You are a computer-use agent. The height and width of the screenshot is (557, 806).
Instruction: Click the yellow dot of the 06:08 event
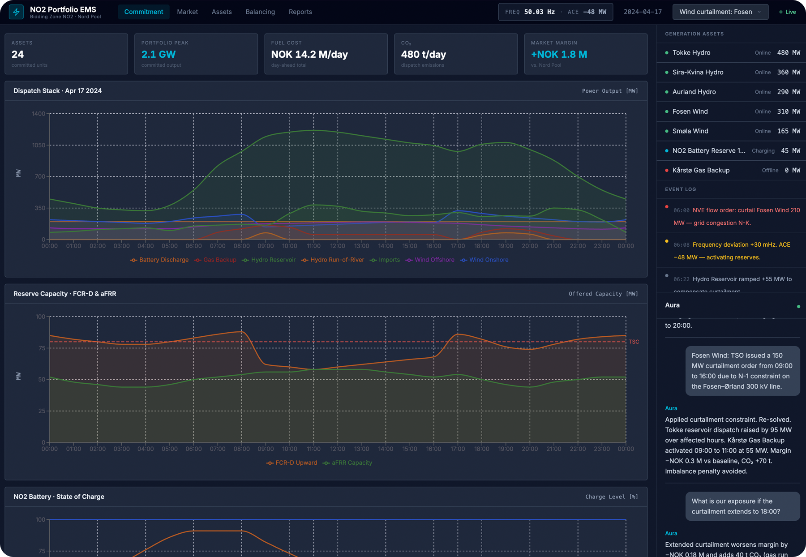(667, 241)
